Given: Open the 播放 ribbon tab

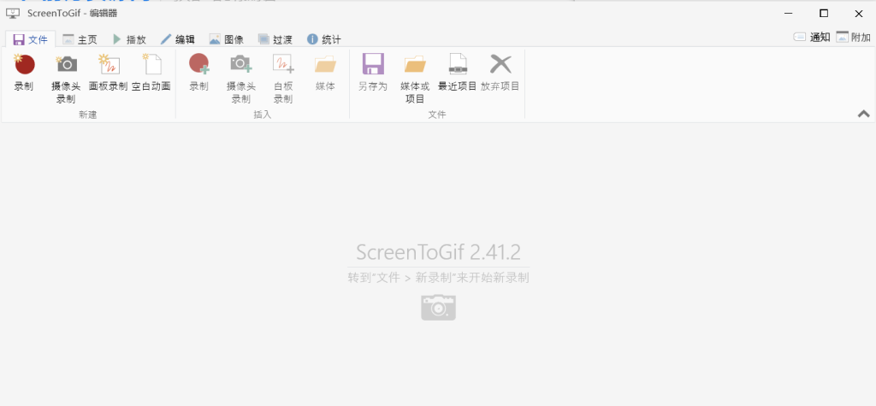Looking at the screenshot, I should pyautogui.click(x=129, y=39).
